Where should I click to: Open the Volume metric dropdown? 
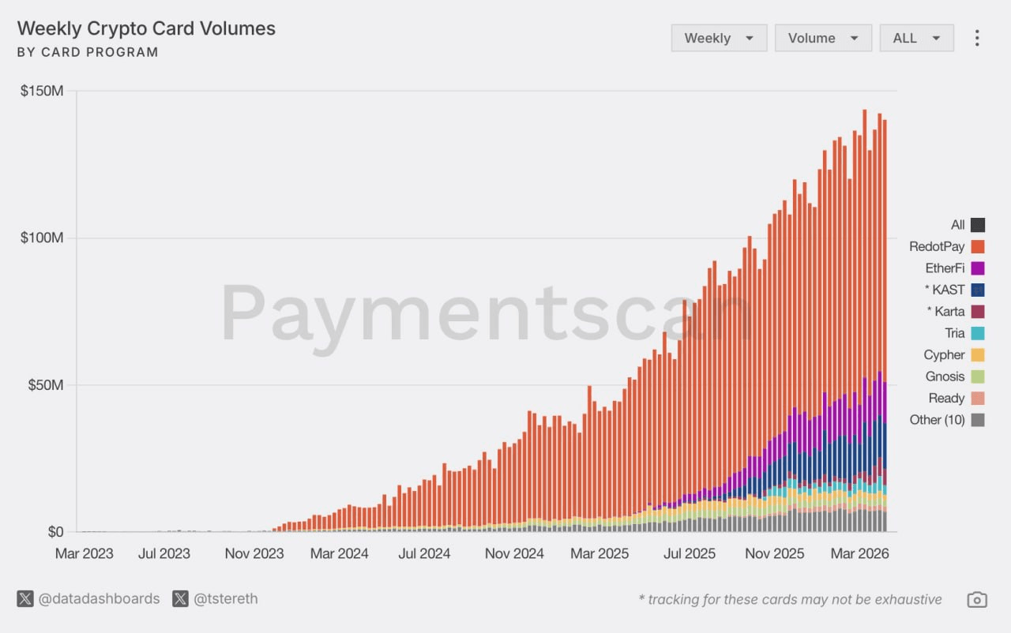tap(823, 38)
